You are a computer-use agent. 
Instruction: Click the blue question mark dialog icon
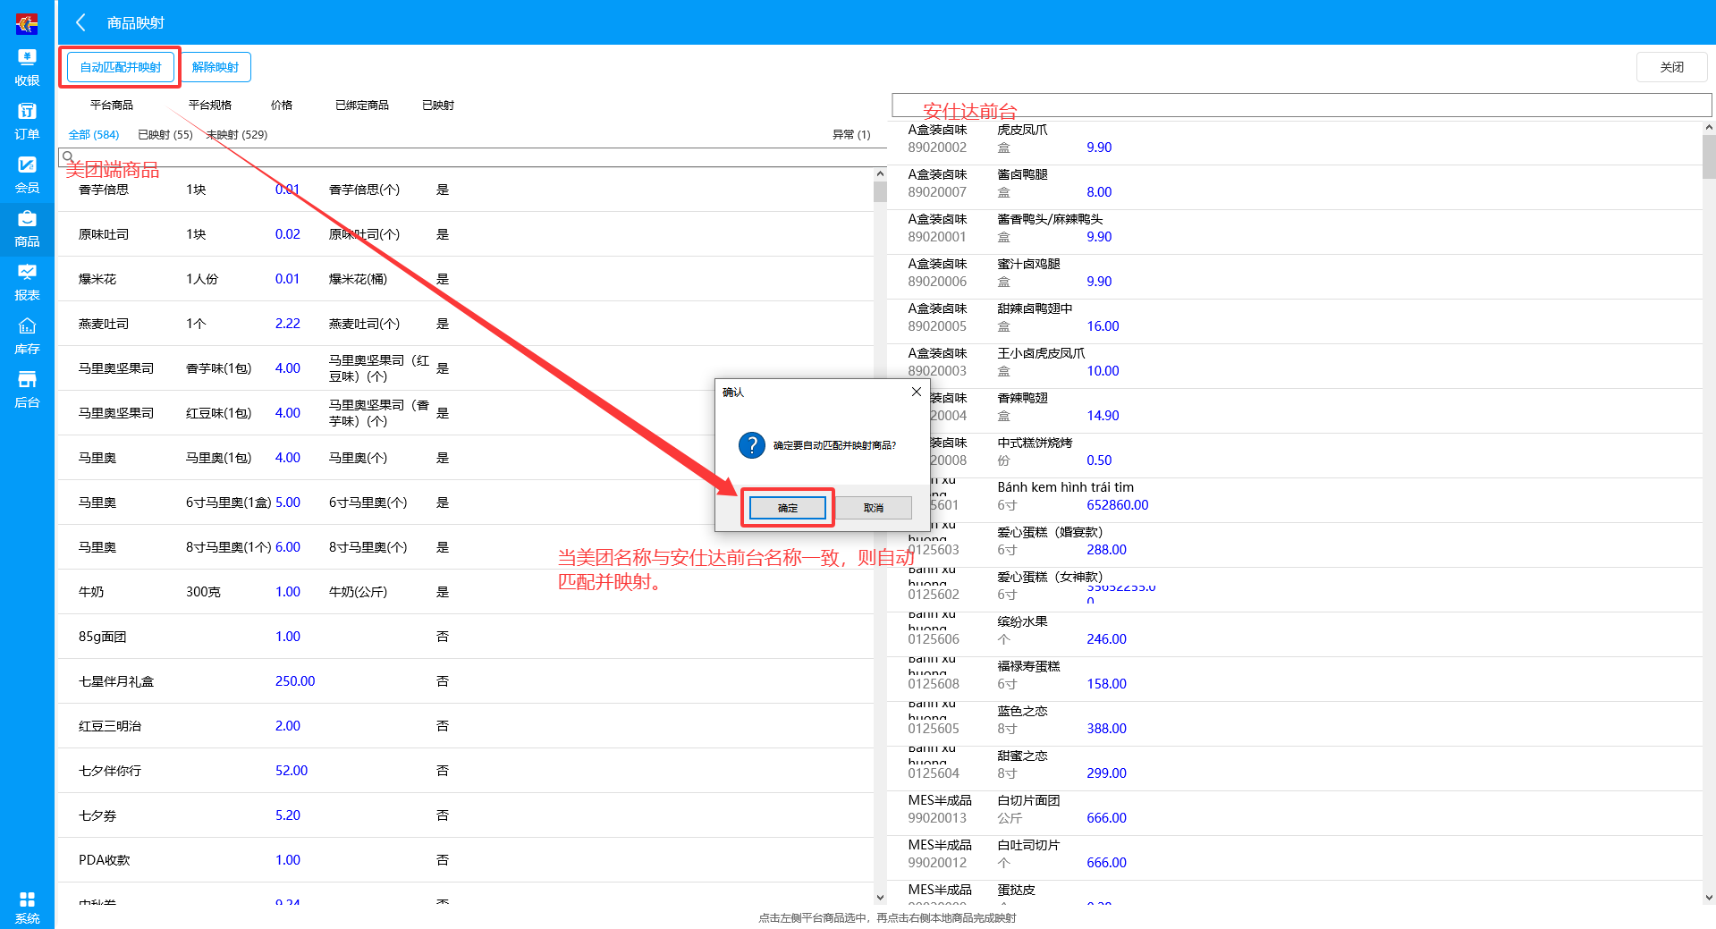coord(752,444)
